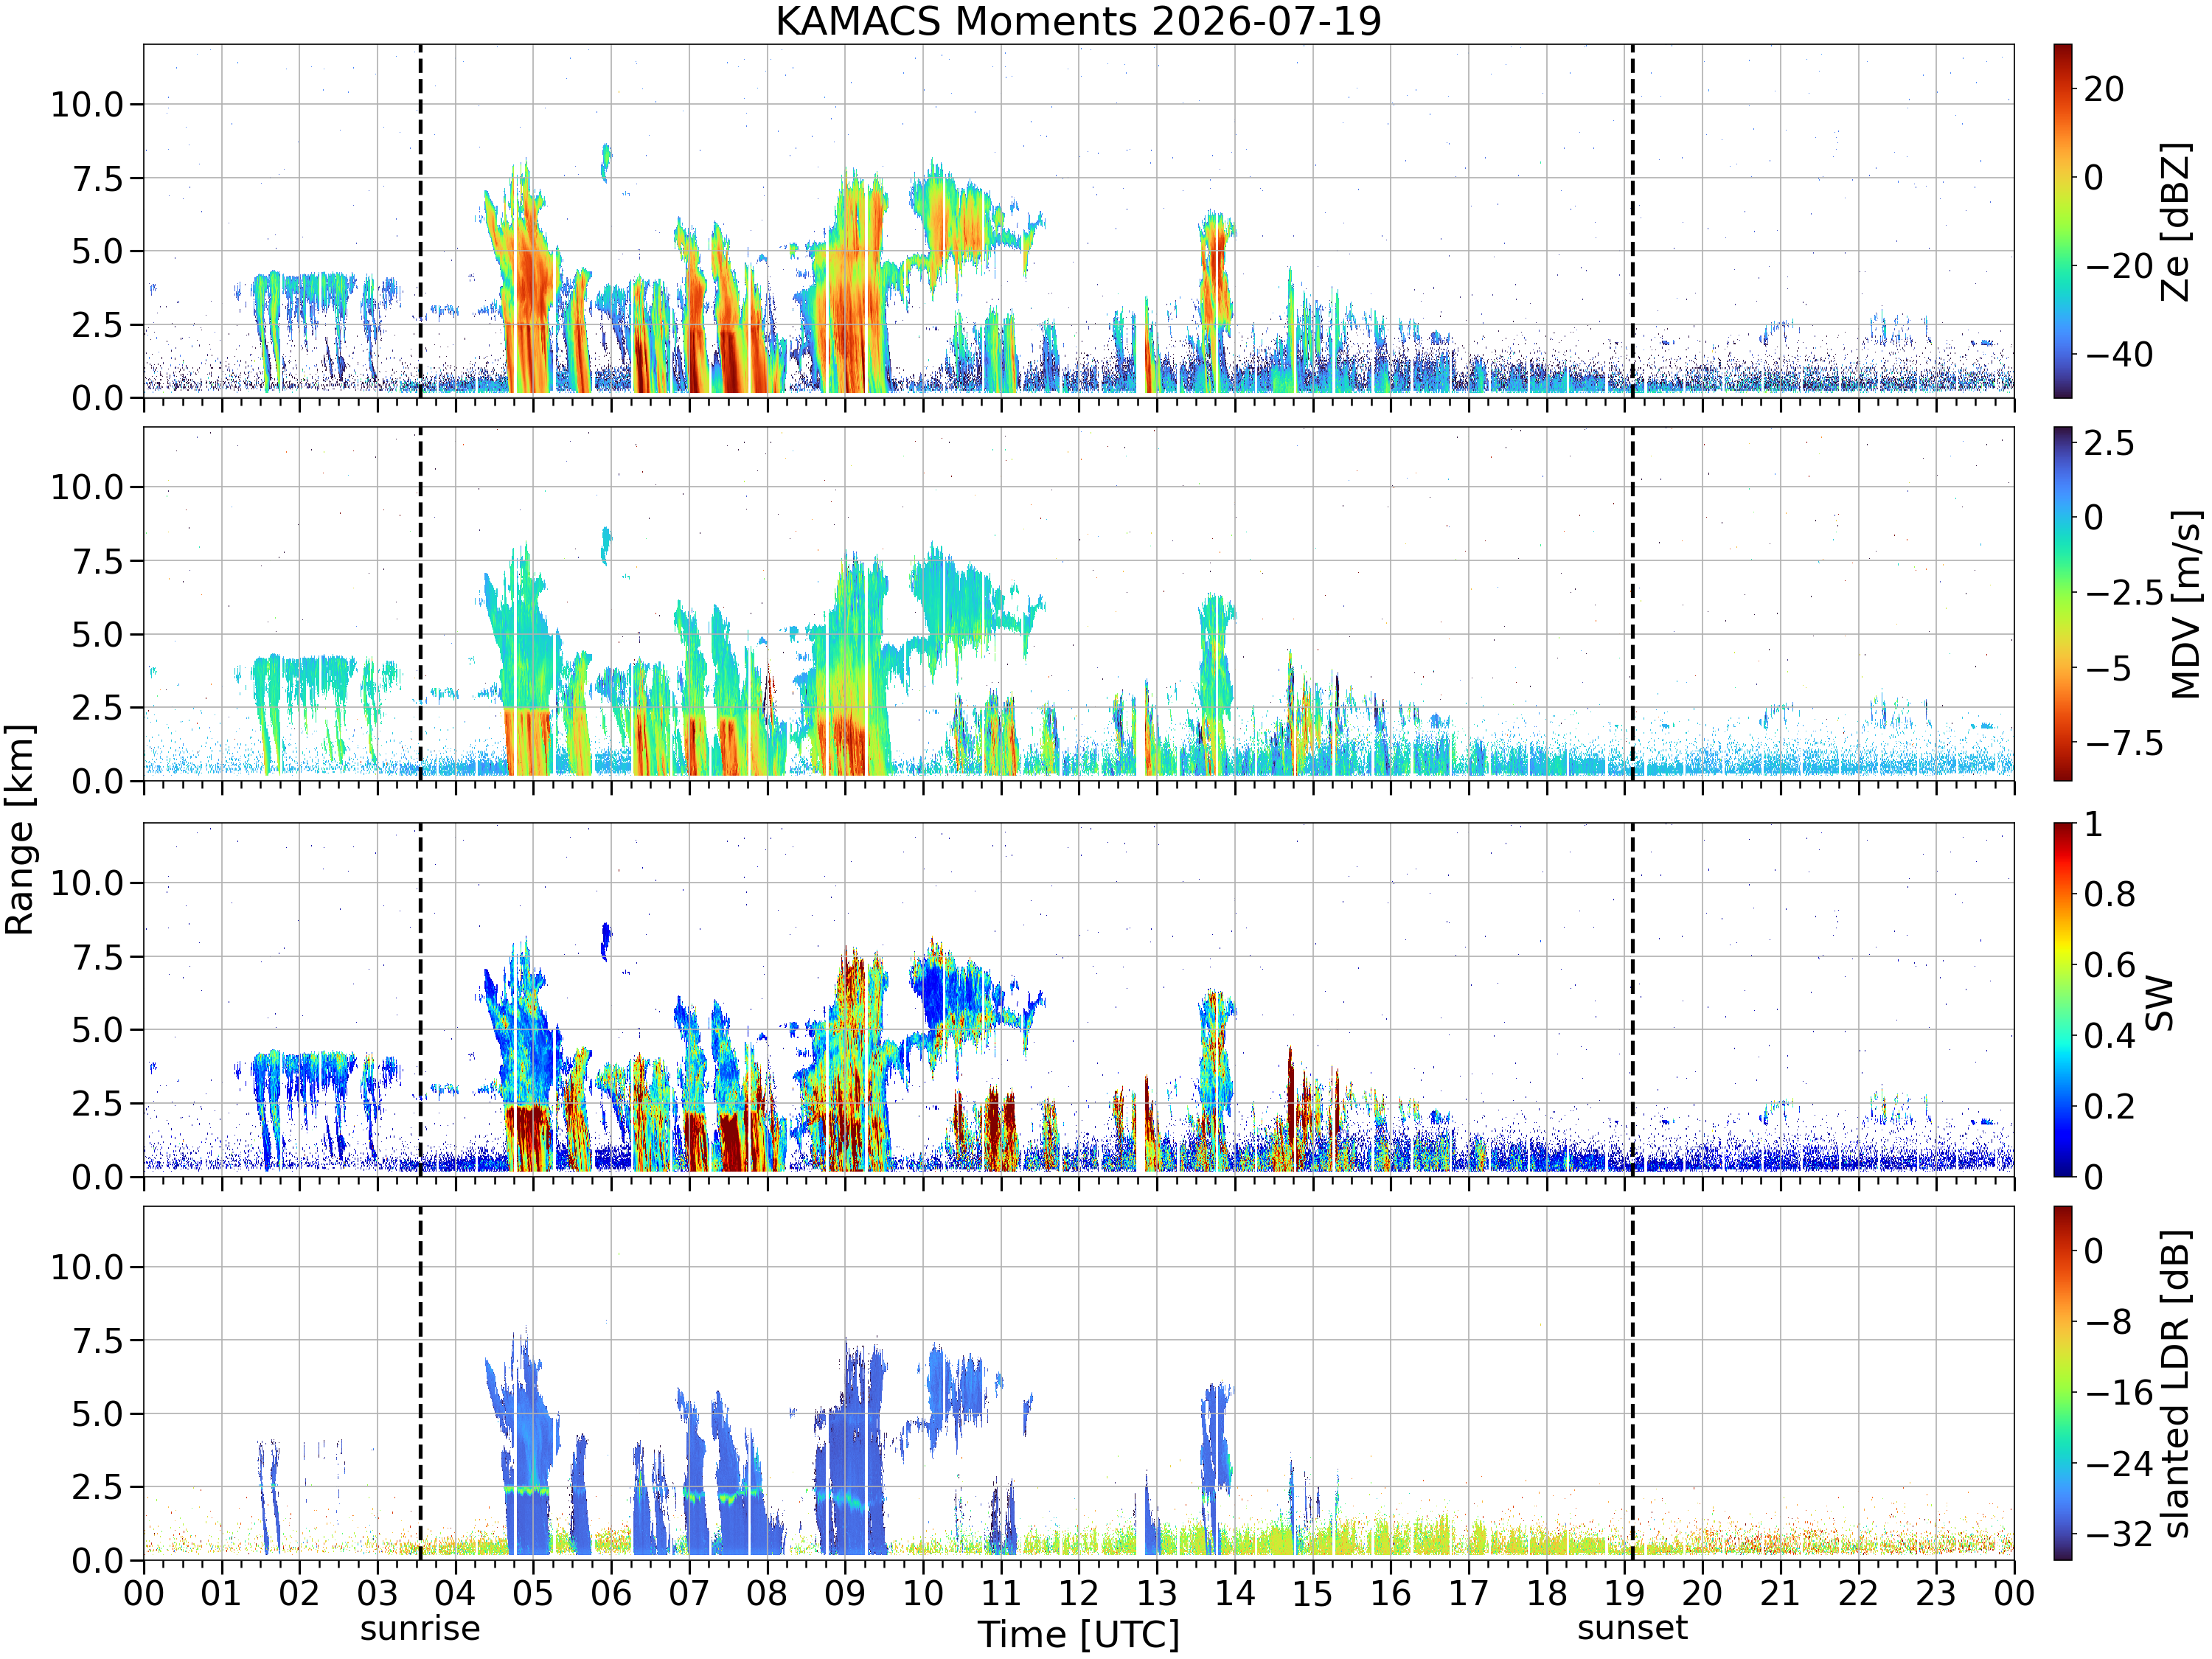
Task: Click the slanted LDR [dB] colorbar
Action: (x=2062, y=1383)
